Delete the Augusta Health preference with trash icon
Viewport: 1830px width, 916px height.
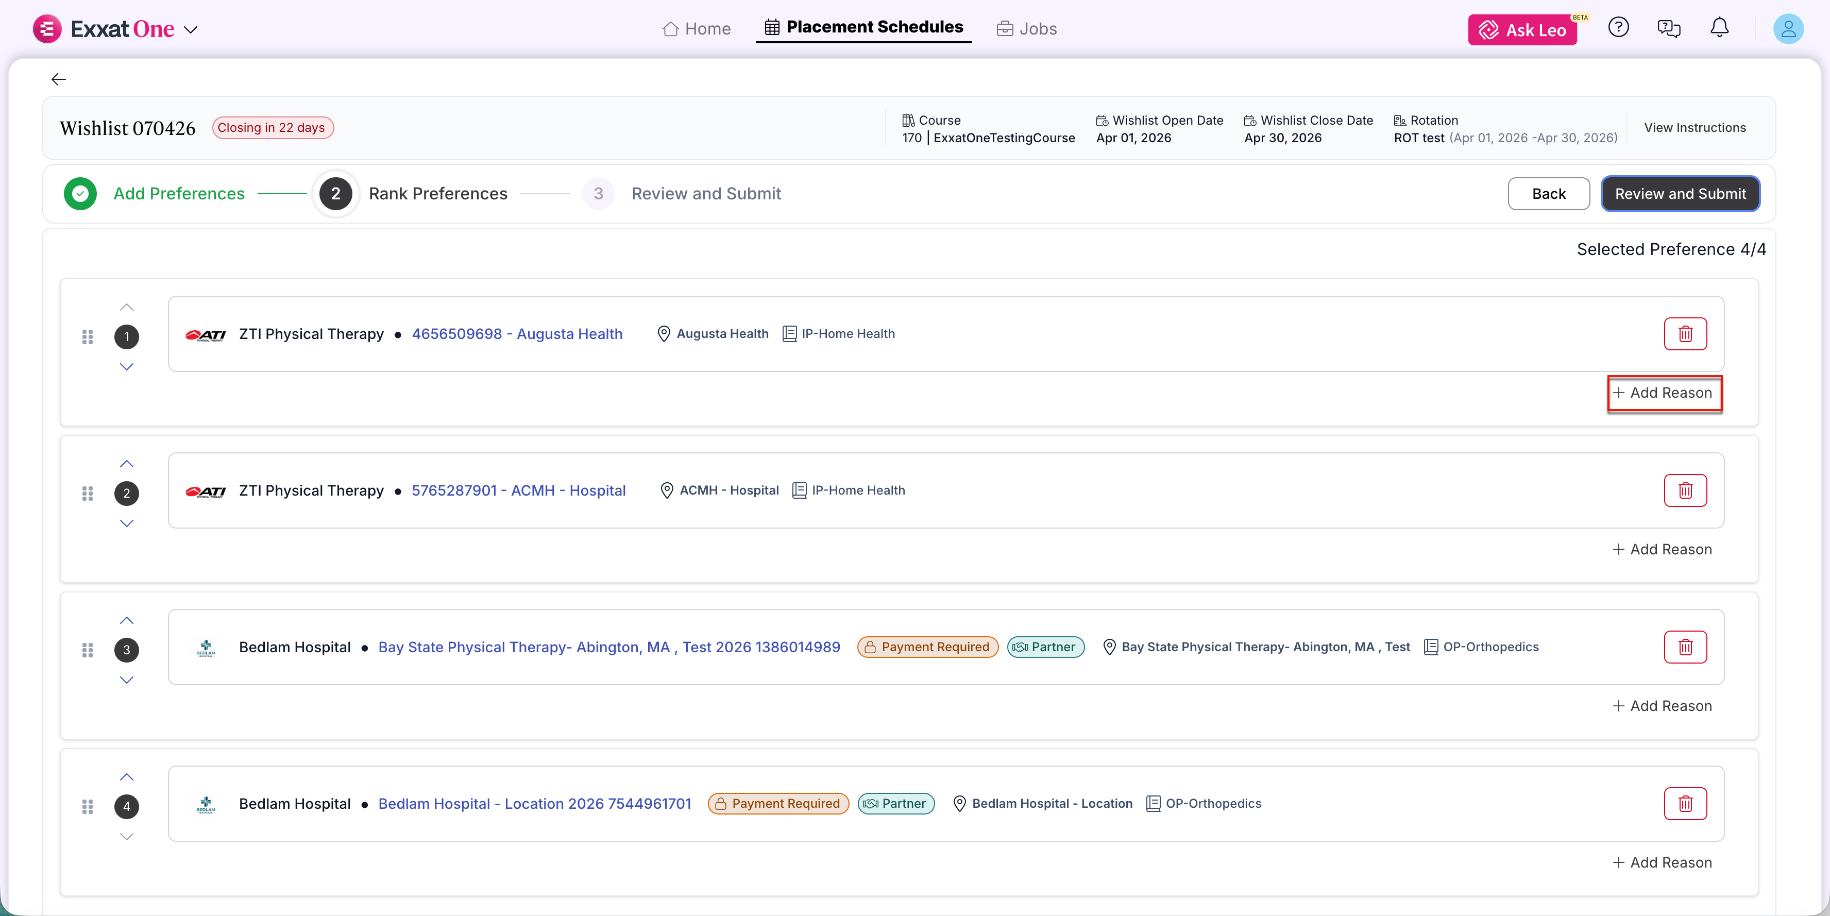point(1684,334)
